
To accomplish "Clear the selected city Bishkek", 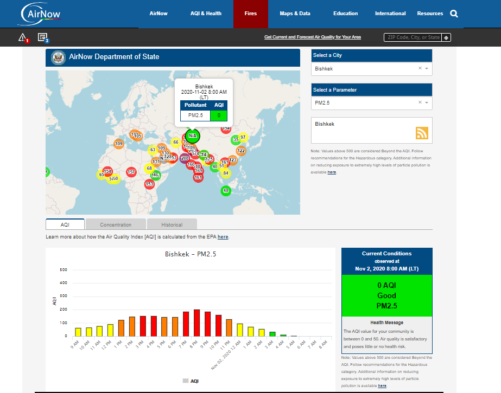I will 420,69.
